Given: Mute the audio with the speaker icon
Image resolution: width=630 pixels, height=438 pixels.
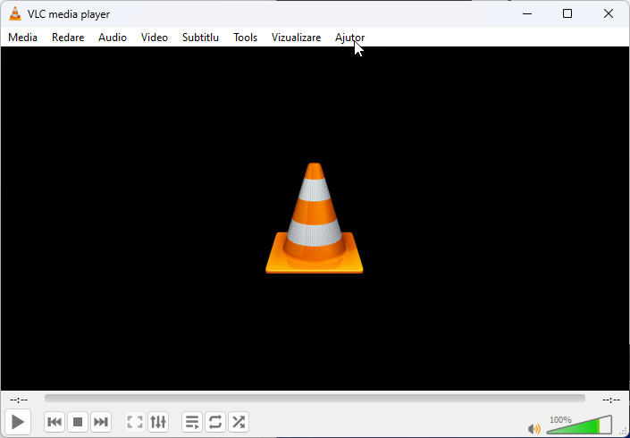Looking at the screenshot, I should 534,429.
